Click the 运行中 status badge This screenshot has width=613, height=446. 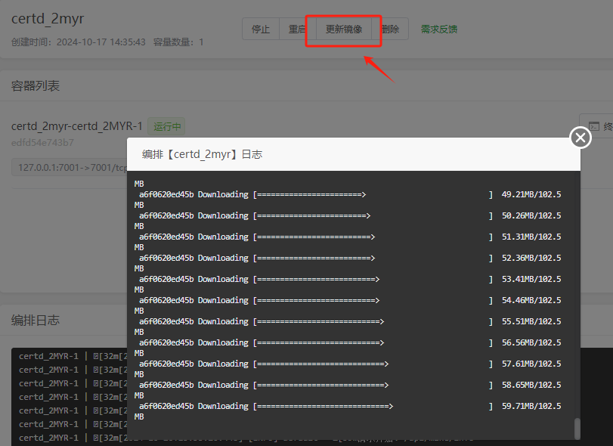point(166,126)
